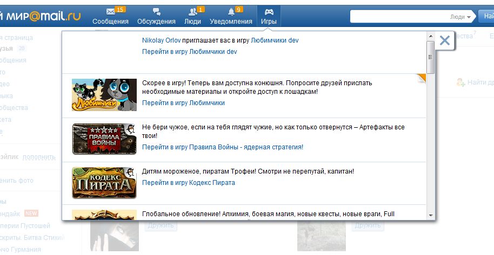Click the 15 messages counter badge
The image size is (494, 255).
[120, 9]
